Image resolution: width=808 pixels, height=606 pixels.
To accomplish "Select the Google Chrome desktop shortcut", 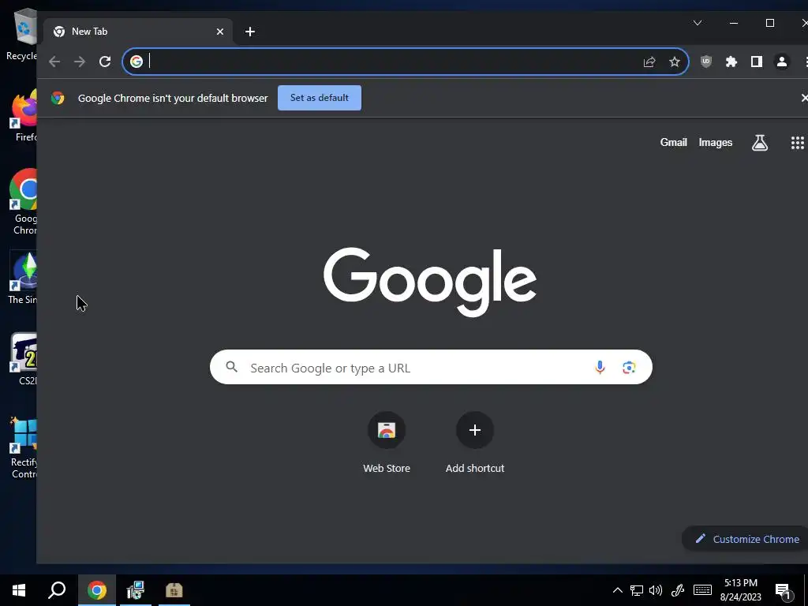I will tap(23, 201).
